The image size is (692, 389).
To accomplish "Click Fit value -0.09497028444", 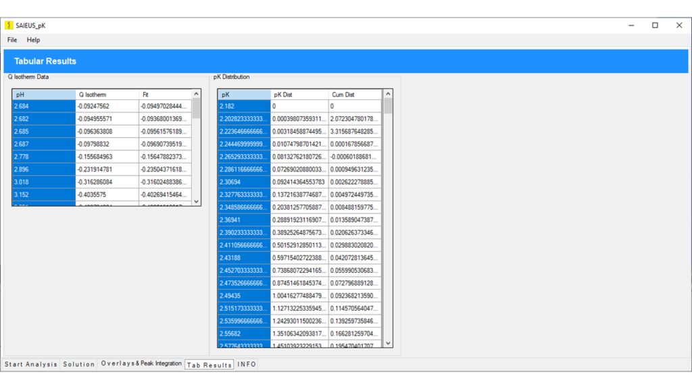I will pyautogui.click(x=166, y=106).
